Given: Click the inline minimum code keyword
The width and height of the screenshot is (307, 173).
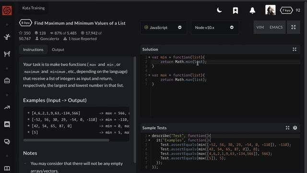Looking at the screenshot, I should [58, 72].
